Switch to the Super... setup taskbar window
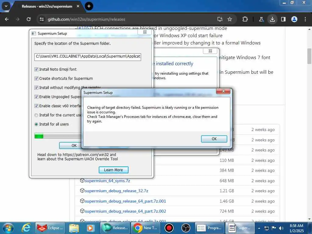 240,228
